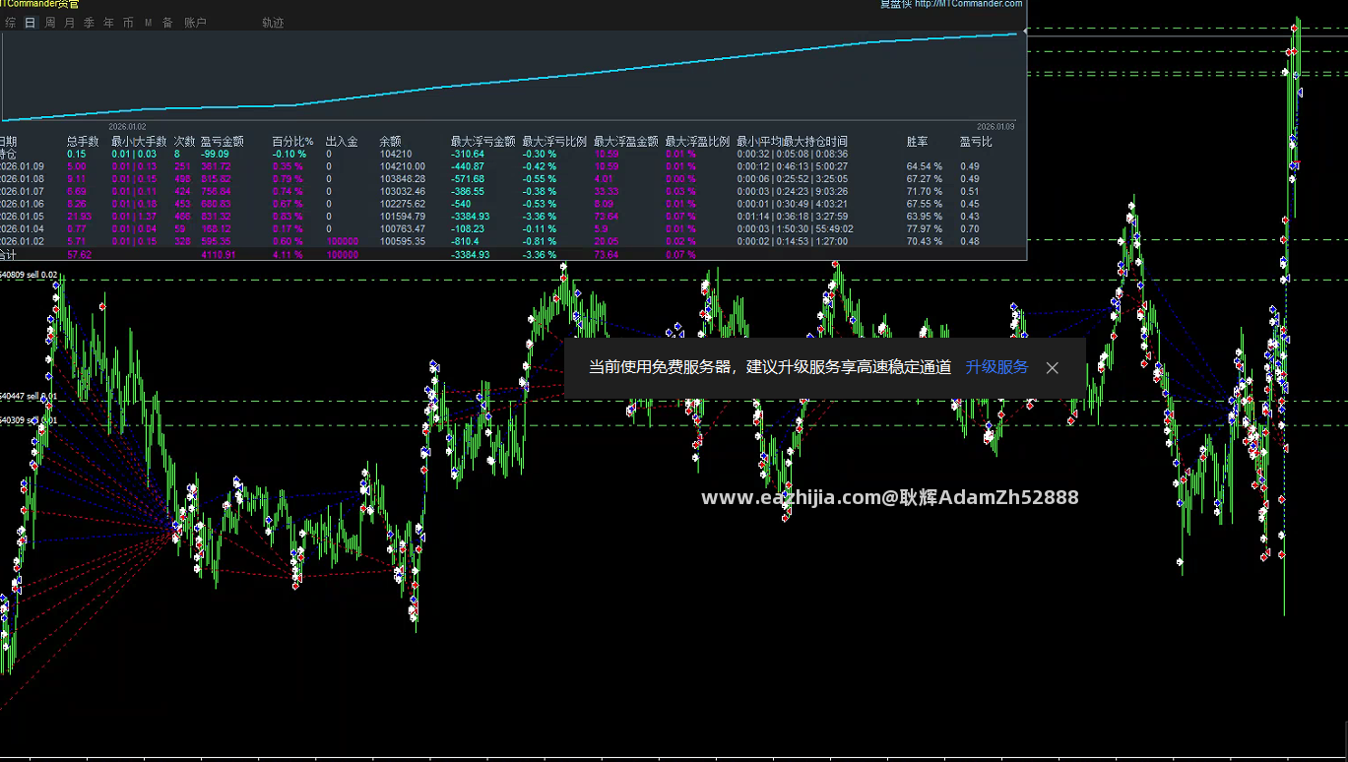Click the 2026.01.09 chart axis date label
The image size is (1348, 762).
(x=995, y=126)
